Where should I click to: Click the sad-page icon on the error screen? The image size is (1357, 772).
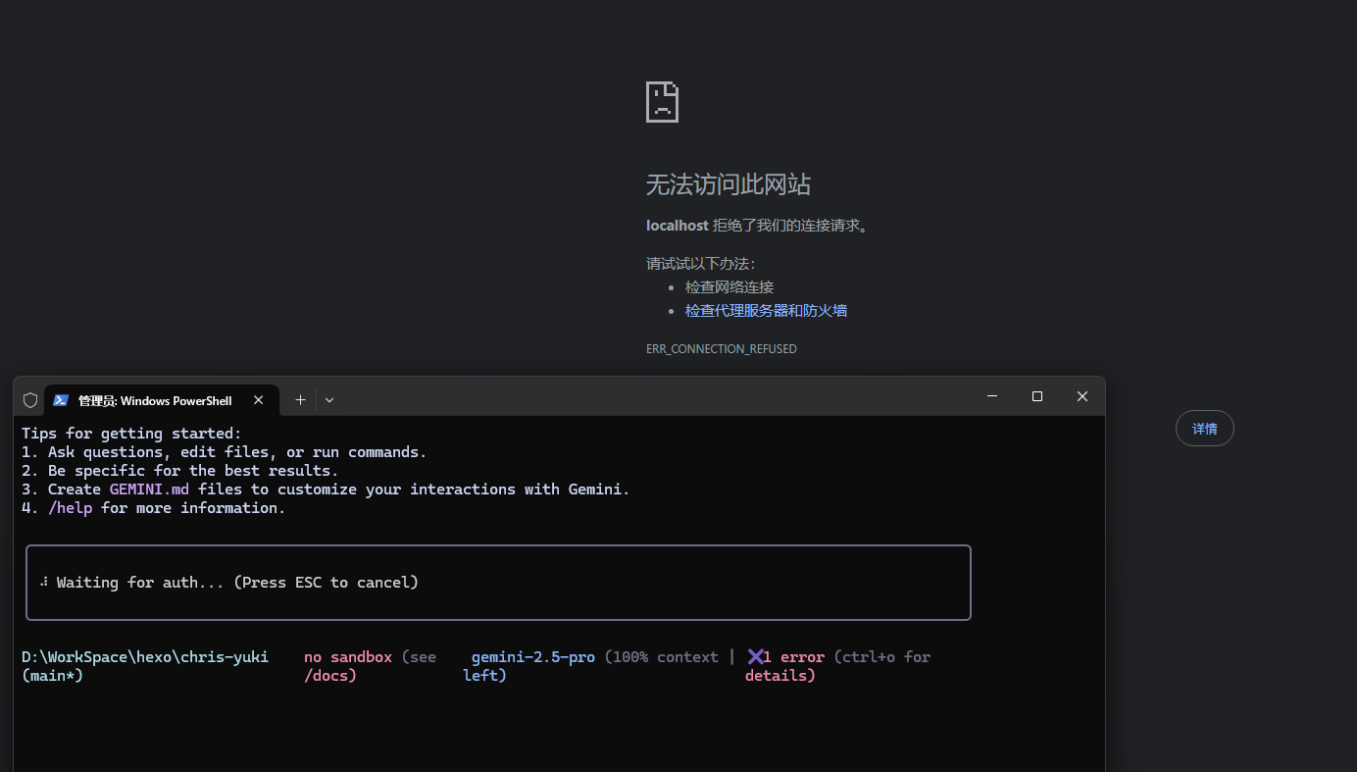662,101
